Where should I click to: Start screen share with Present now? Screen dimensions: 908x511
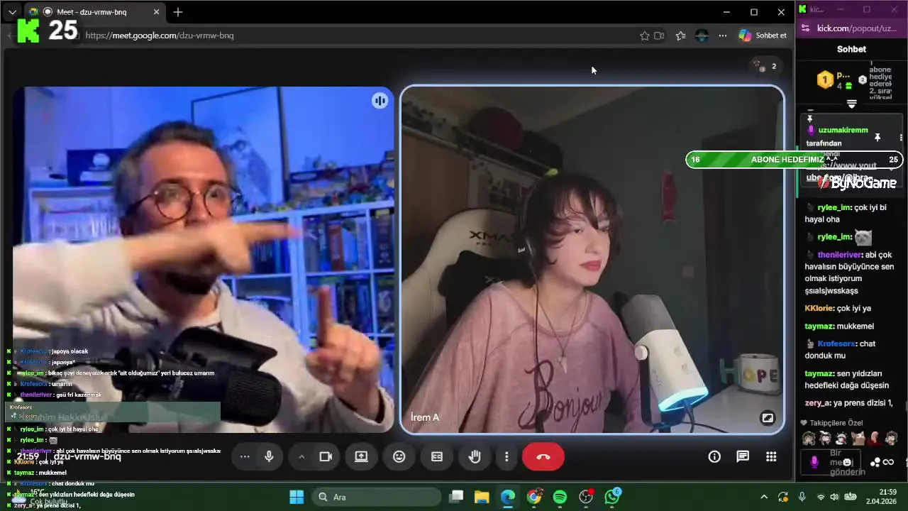[361, 457]
